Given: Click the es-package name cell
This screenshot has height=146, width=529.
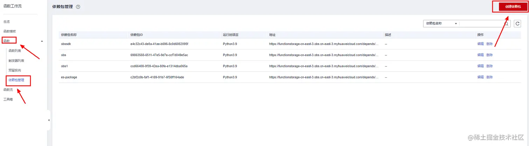Looking at the screenshot, I should pos(69,77).
